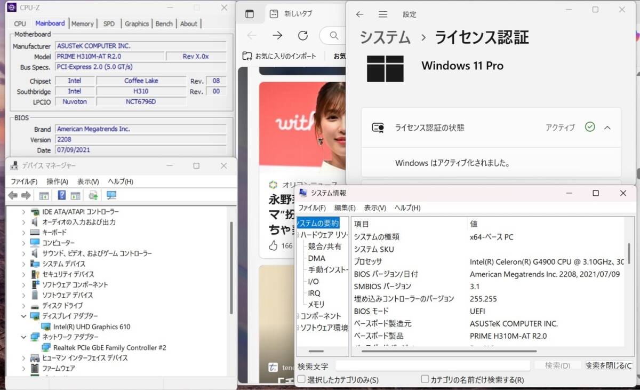
Task: Collapse the Network adapters node
Action: point(23,337)
